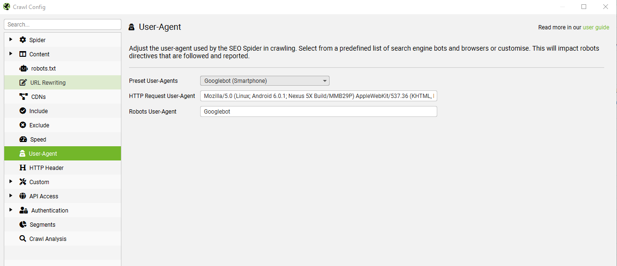Click the Content columns icon
617x266 pixels.
coord(23,54)
